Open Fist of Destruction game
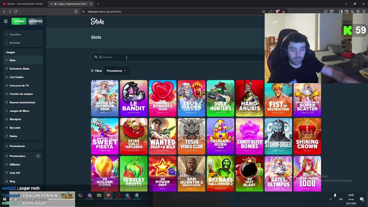Viewport: 368px width, 207px height. pos(278,100)
